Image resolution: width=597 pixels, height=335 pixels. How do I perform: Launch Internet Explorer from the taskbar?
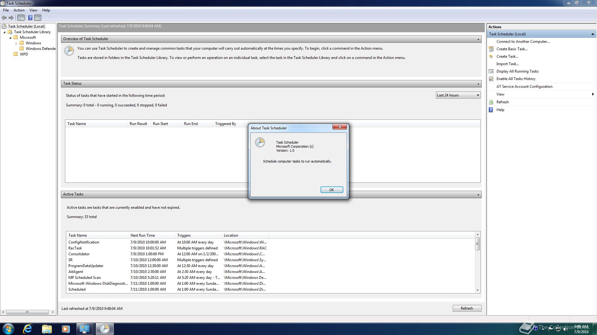pyautogui.click(x=28, y=329)
